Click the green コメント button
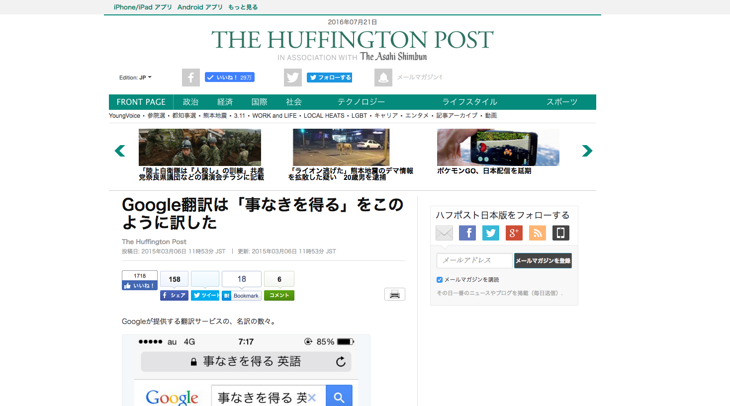The height and width of the screenshot is (406, 730). click(x=279, y=295)
